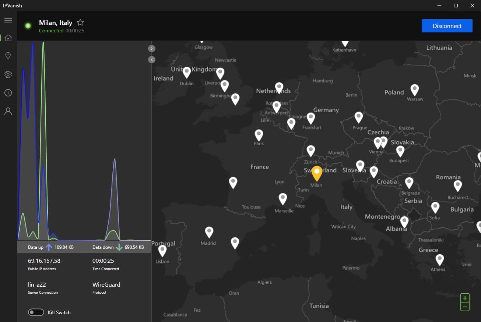
Task: Select the Marseille map pin
Action: tap(283, 199)
